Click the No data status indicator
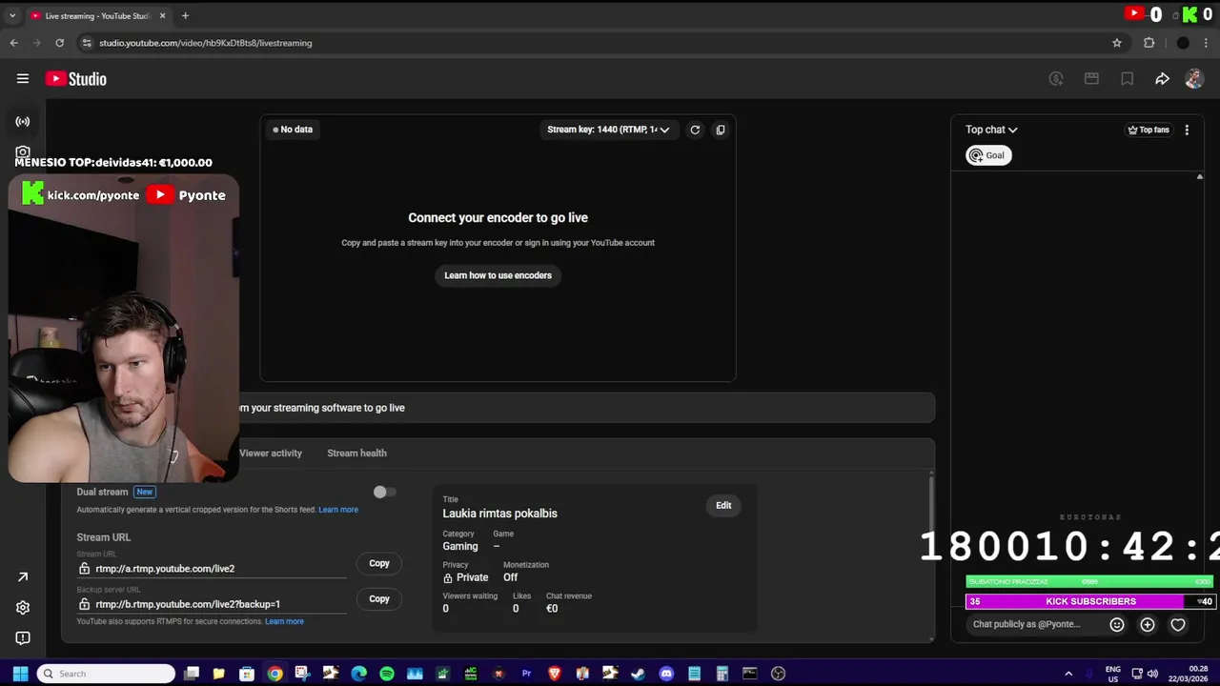This screenshot has height=686, width=1220. 293,130
